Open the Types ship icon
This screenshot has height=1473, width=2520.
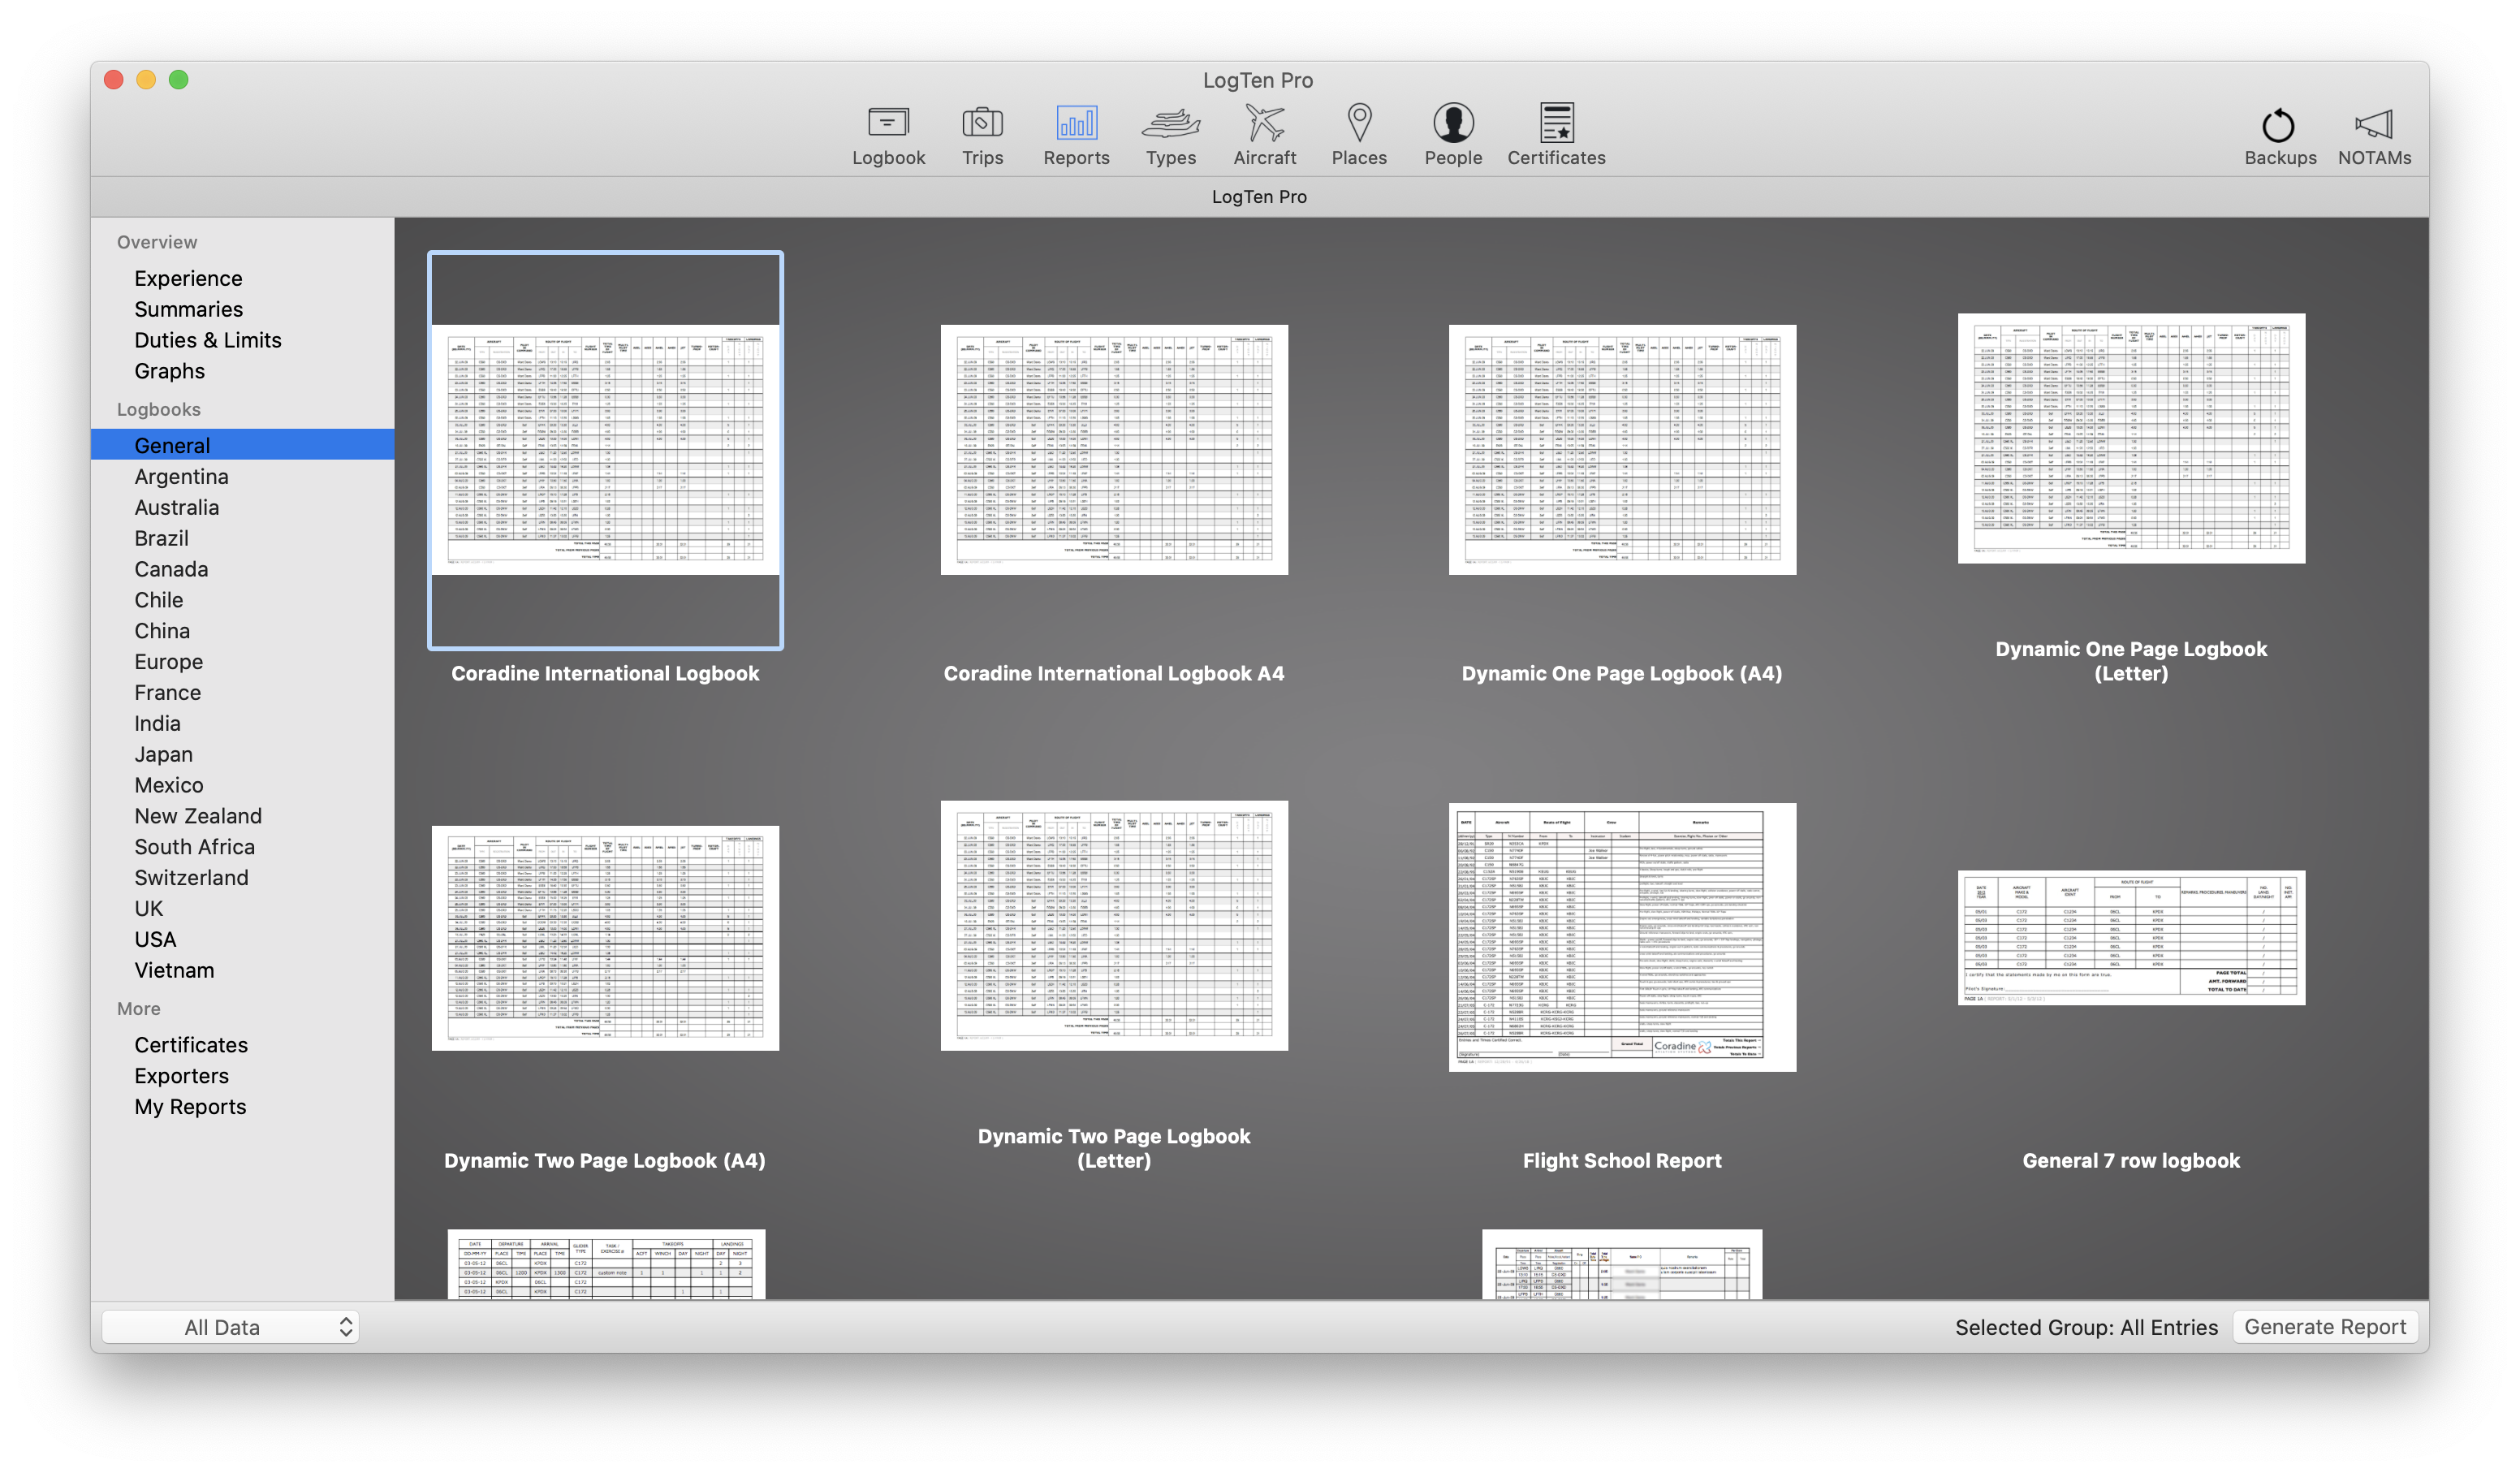point(1170,123)
